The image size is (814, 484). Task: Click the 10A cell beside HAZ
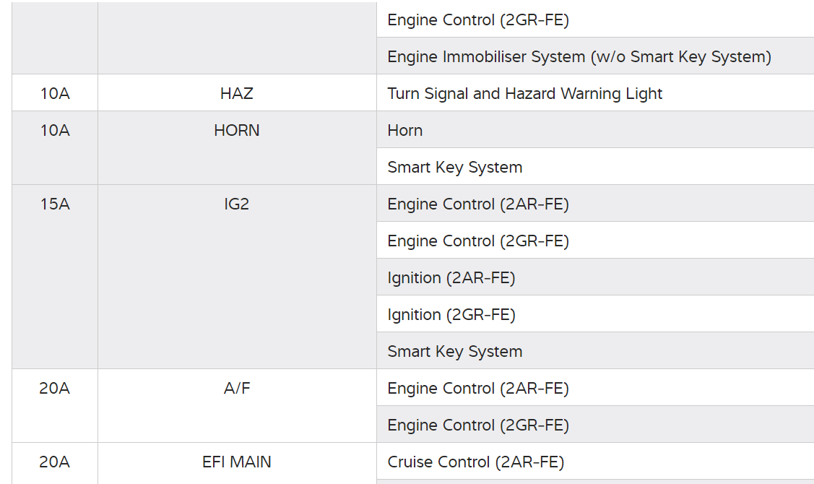tap(54, 93)
